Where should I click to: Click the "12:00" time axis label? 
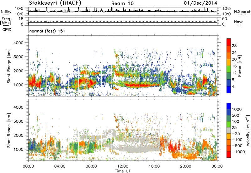(x=123, y=166)
